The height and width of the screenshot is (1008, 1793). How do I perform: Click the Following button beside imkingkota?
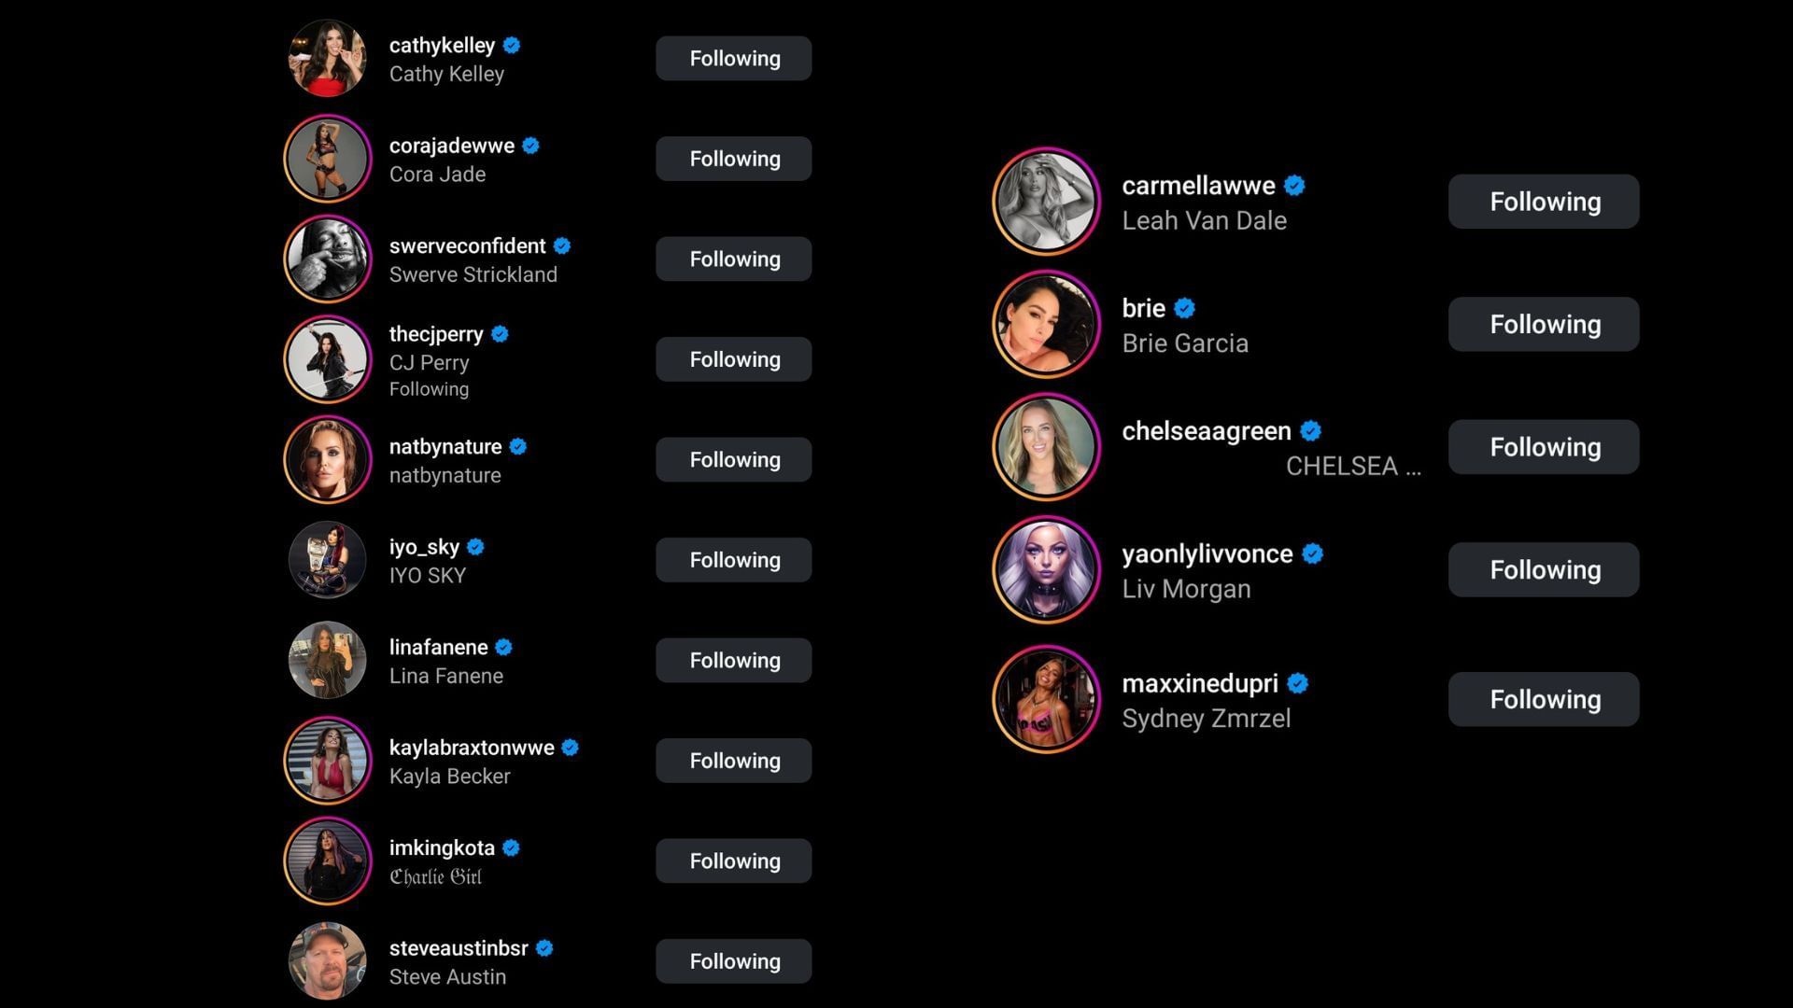(x=734, y=861)
